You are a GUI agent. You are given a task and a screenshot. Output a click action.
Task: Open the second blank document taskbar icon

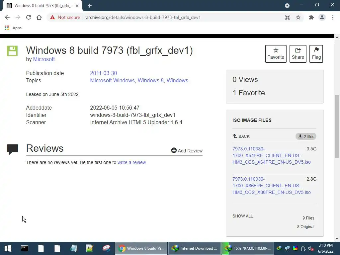tap(57, 248)
